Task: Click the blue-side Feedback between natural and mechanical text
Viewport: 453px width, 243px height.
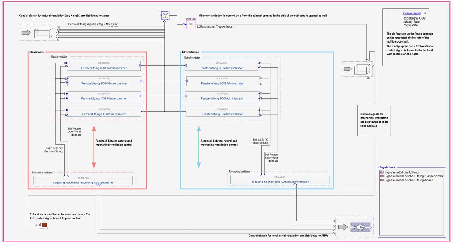Action: (219, 143)
